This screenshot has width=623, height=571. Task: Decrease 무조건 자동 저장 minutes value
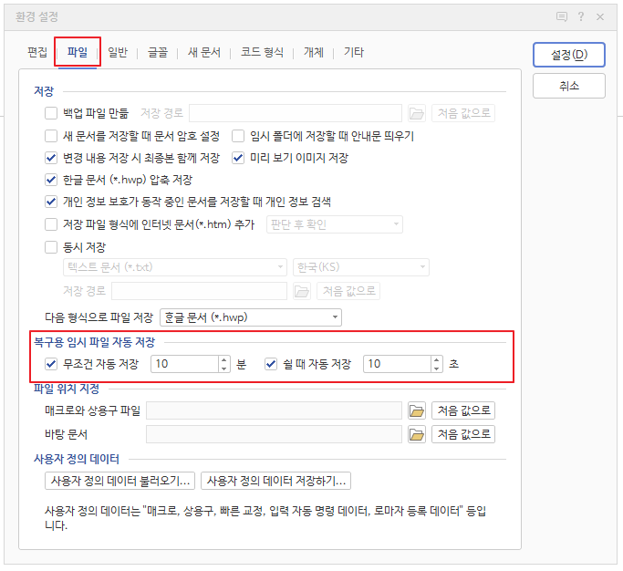pyautogui.click(x=224, y=369)
